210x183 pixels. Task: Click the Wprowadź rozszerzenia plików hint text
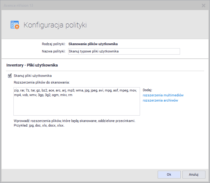tap(74, 121)
